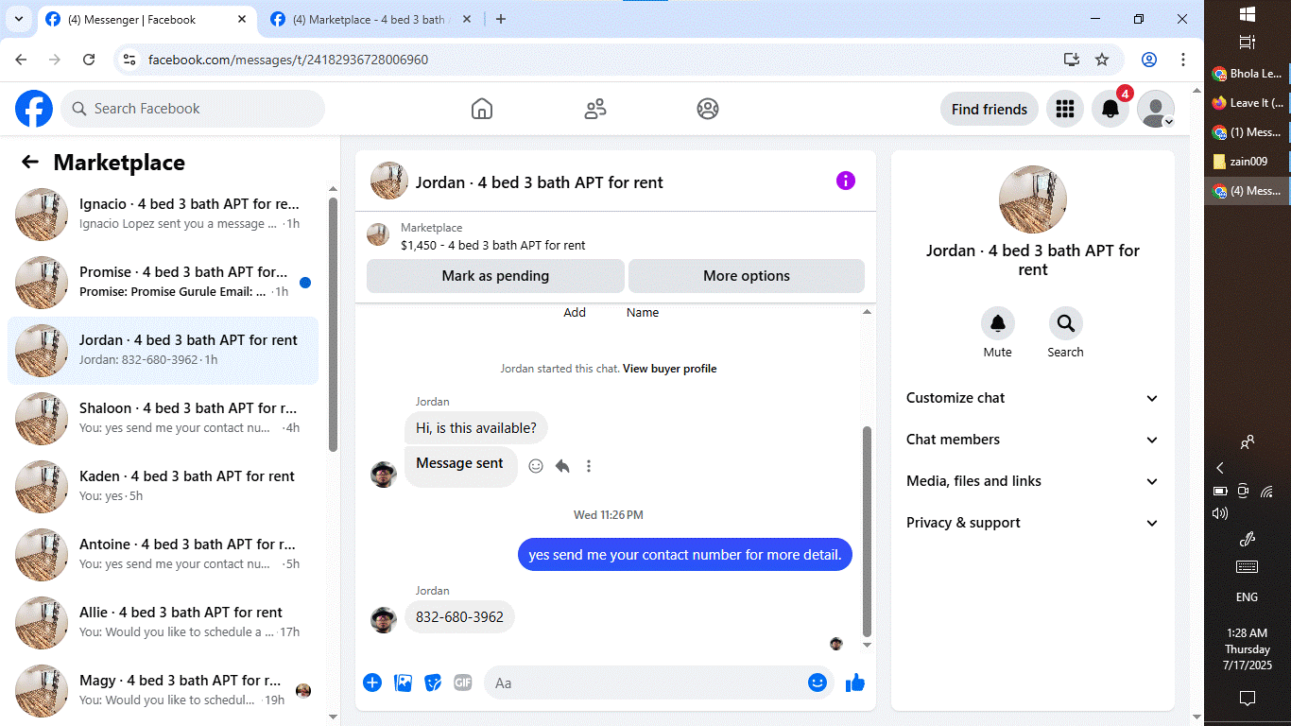Screen dimensions: 1291x726
Task: Open Magy's conversation
Action: point(163,690)
